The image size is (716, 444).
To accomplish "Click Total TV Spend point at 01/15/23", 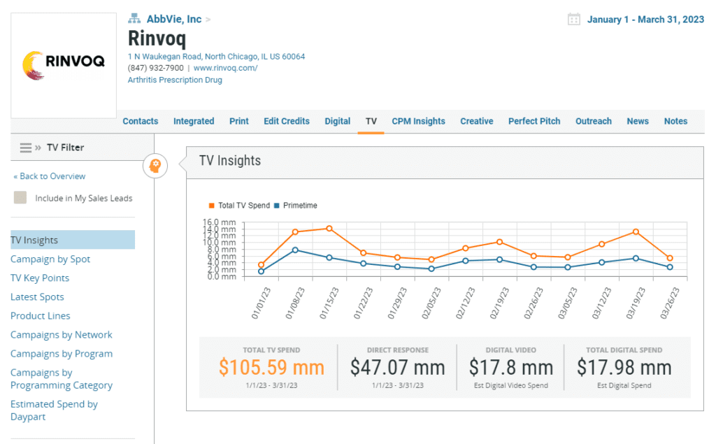I will (329, 229).
